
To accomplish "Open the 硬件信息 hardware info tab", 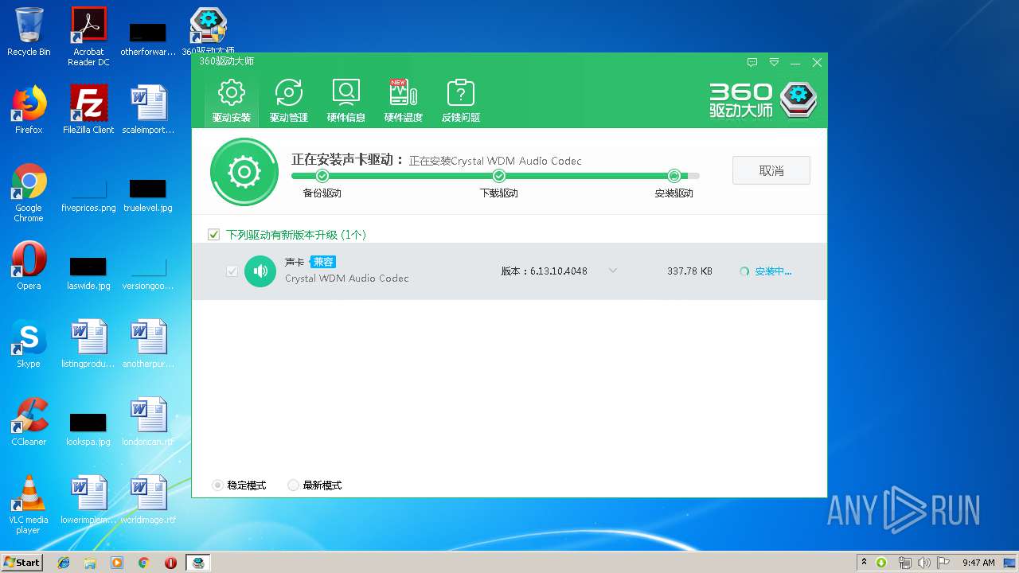I will 346,101.
